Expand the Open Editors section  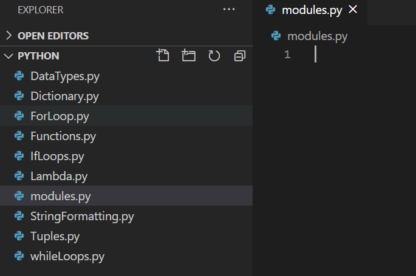(x=9, y=36)
